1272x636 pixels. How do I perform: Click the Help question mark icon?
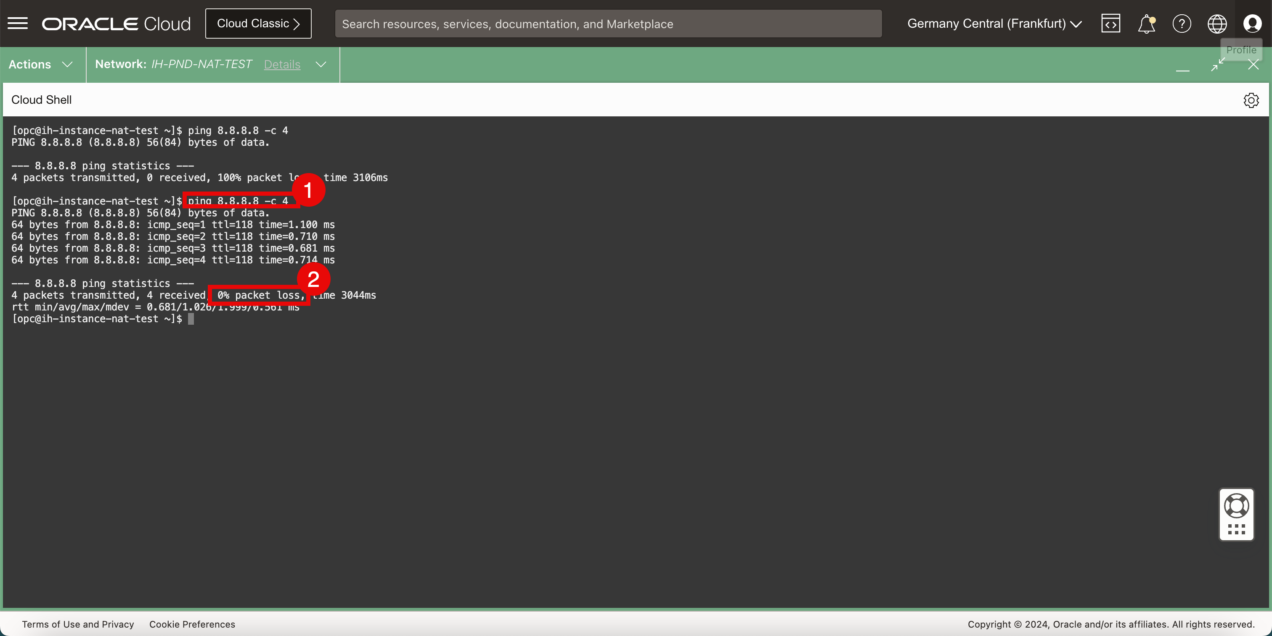coord(1181,23)
